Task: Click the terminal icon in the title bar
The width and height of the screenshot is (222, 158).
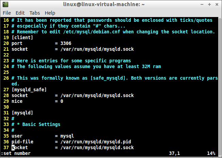Action: pos(5,5)
